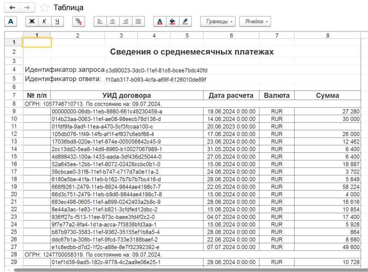368x272 pixels.
Task: Click the Дата расчета column heading
Action: pyautogui.click(x=231, y=95)
